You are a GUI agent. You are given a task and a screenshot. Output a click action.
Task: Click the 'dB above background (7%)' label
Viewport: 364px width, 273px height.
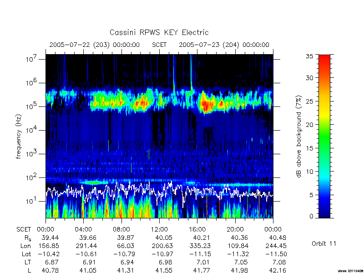click(x=299, y=136)
